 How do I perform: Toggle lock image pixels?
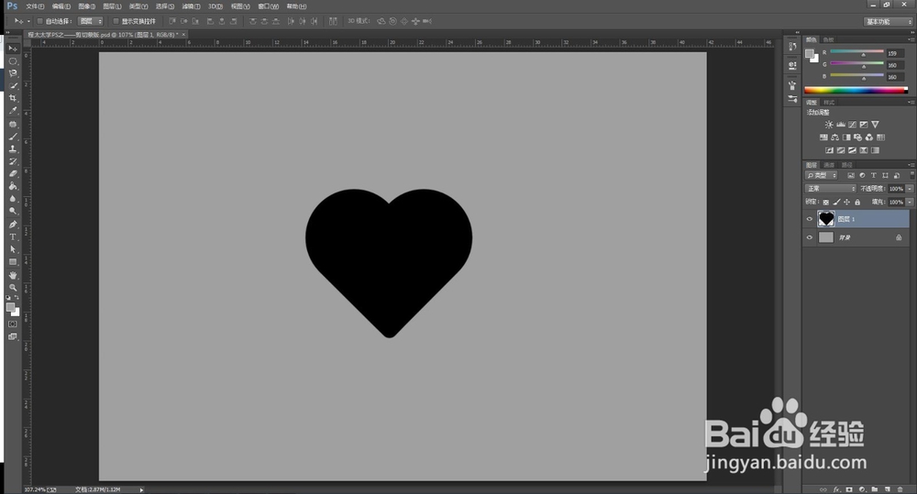coord(836,203)
